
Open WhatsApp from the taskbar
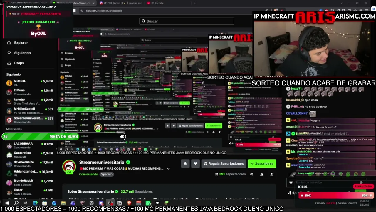tap(148, 203)
